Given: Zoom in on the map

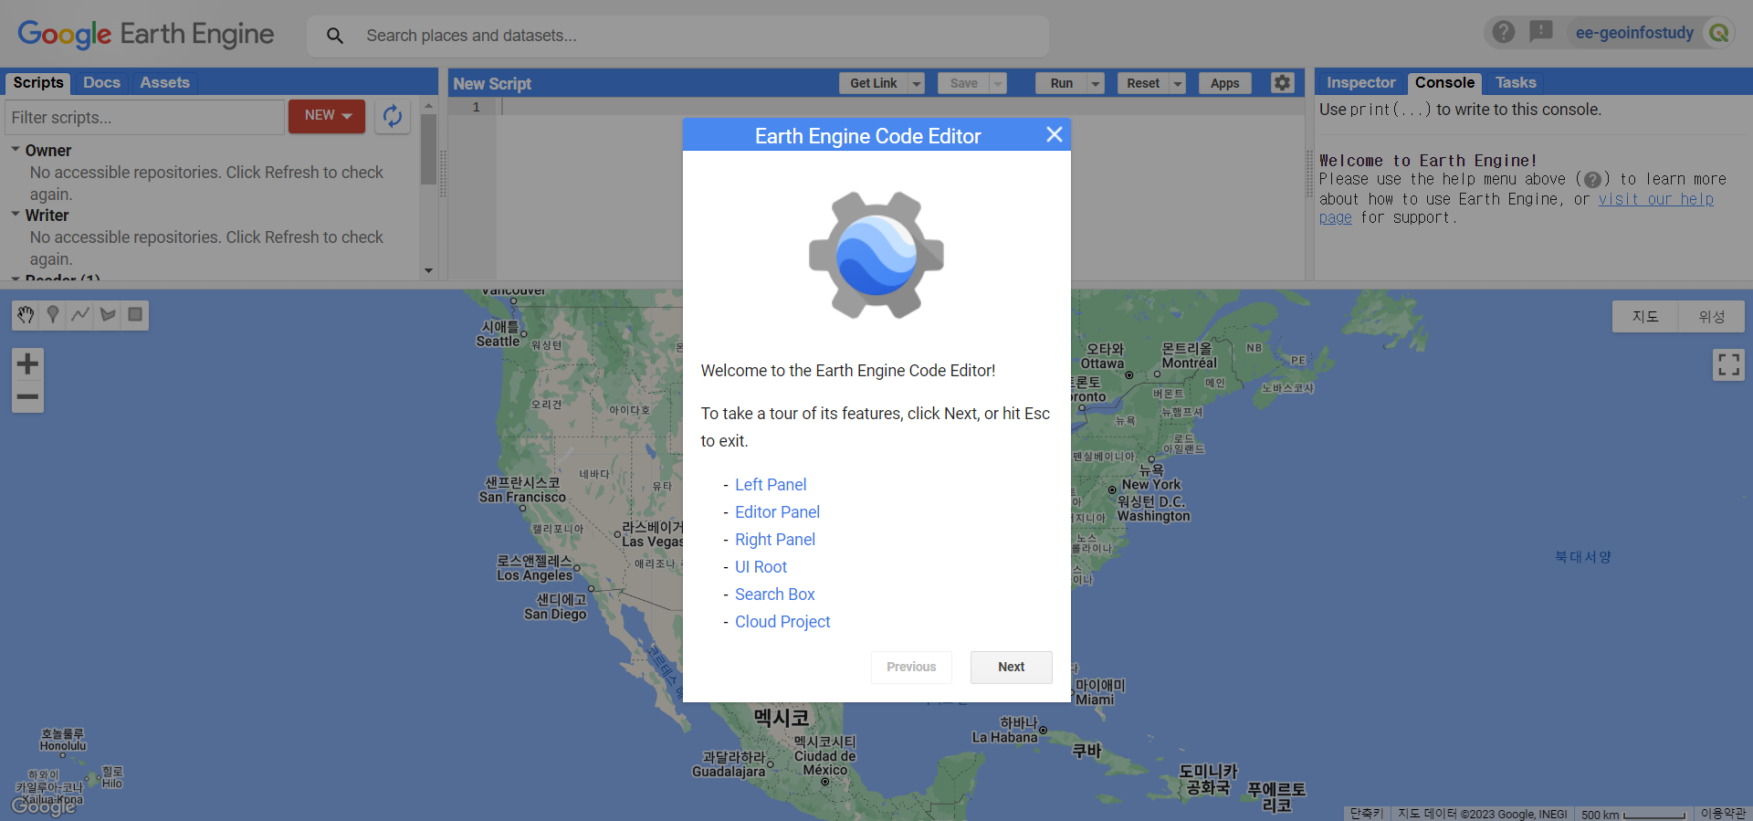Looking at the screenshot, I should click(27, 364).
